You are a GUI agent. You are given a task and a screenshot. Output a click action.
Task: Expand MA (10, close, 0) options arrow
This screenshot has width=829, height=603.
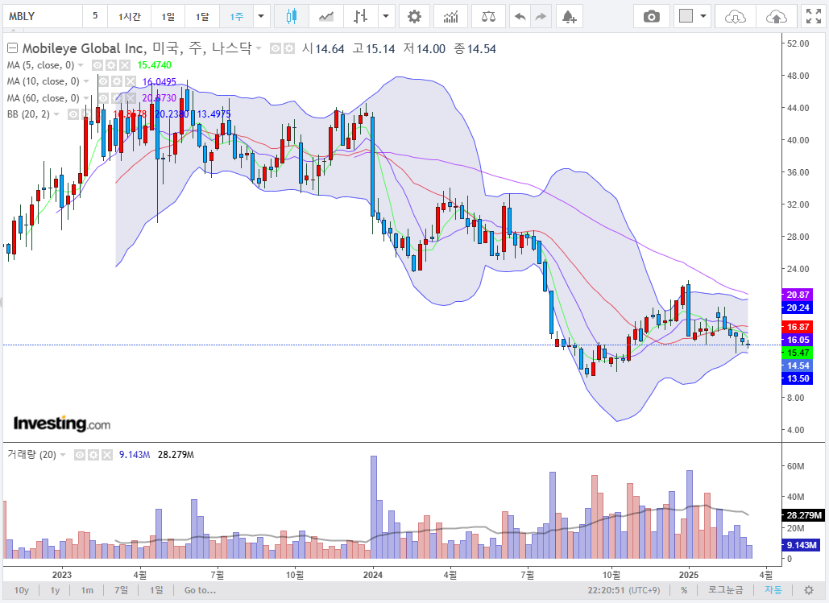point(86,81)
